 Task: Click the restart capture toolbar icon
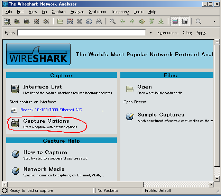pos(46,21)
